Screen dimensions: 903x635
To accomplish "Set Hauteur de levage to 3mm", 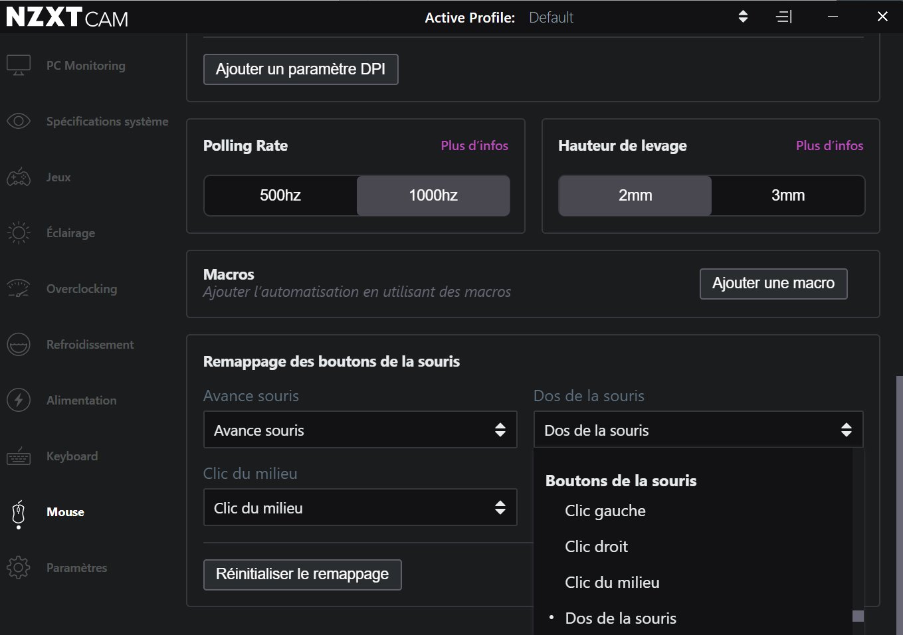I will 788,195.
